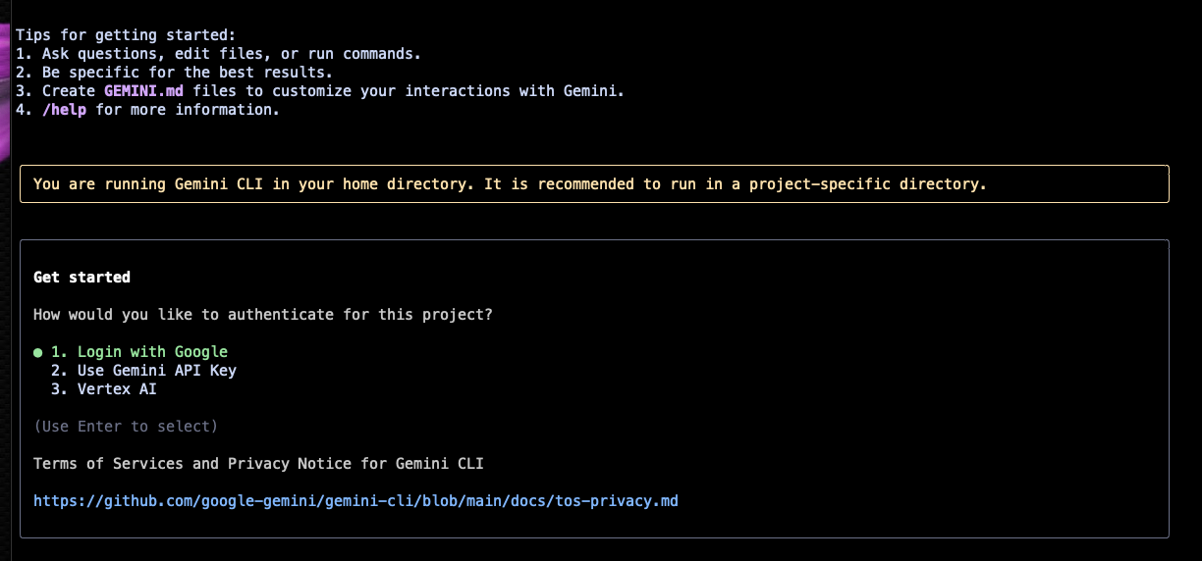Select the "Use Gemini API Key" option
Viewport: 1202px width, 561px height.
pyautogui.click(x=157, y=371)
